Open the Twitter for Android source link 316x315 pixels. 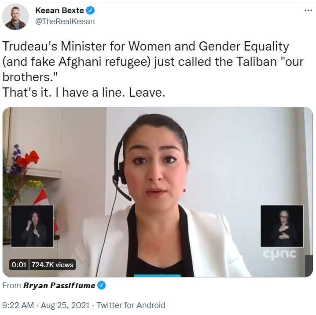pos(131,305)
